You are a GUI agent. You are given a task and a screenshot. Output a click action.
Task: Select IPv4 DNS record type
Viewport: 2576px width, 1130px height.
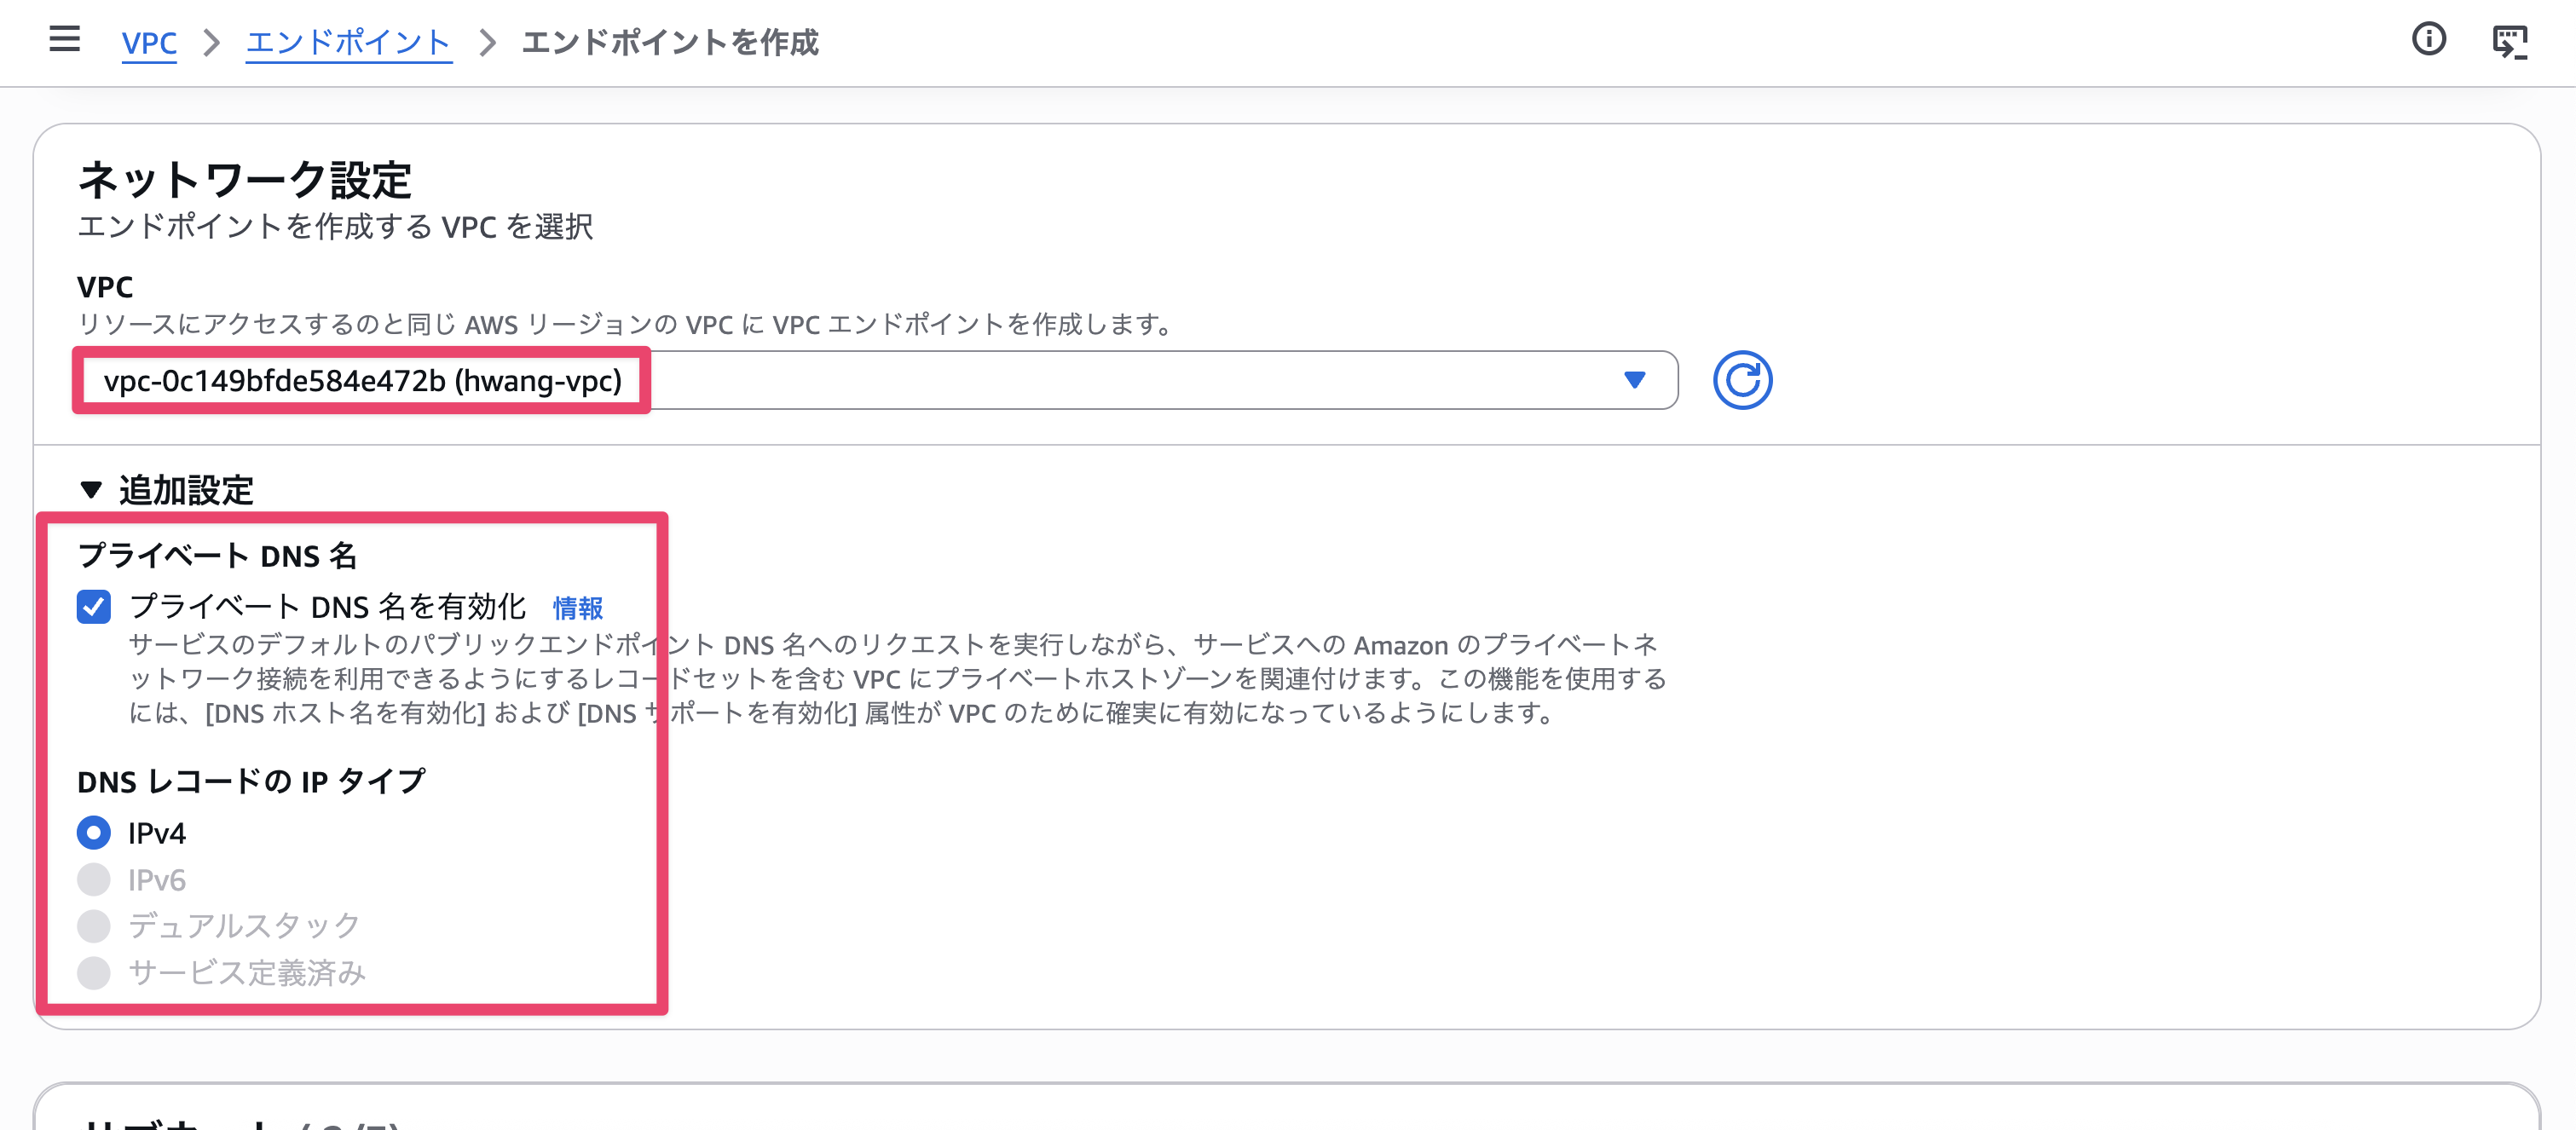pyautogui.click(x=94, y=832)
